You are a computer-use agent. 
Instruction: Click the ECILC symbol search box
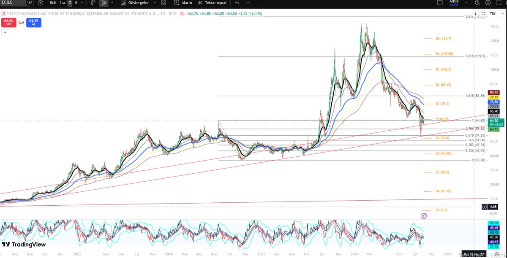[12, 3]
